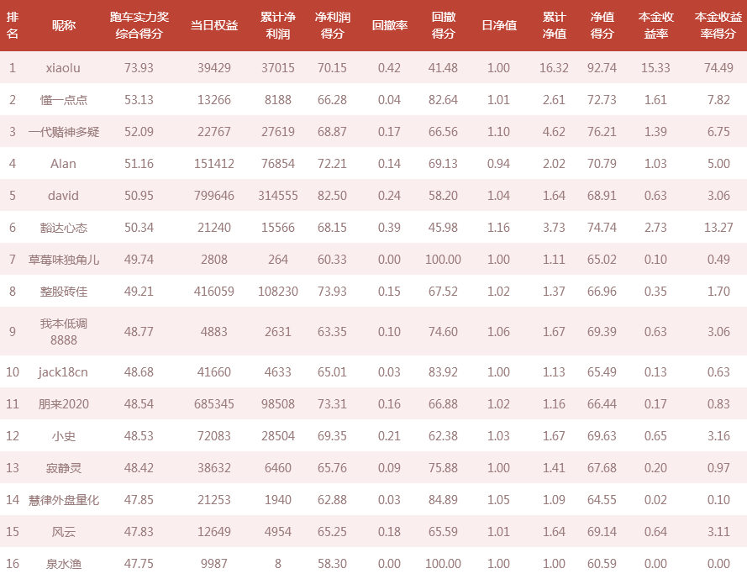Screen dimensions: 747x579
Task: Click the nickname 我本低调8888
Action: [63, 331]
